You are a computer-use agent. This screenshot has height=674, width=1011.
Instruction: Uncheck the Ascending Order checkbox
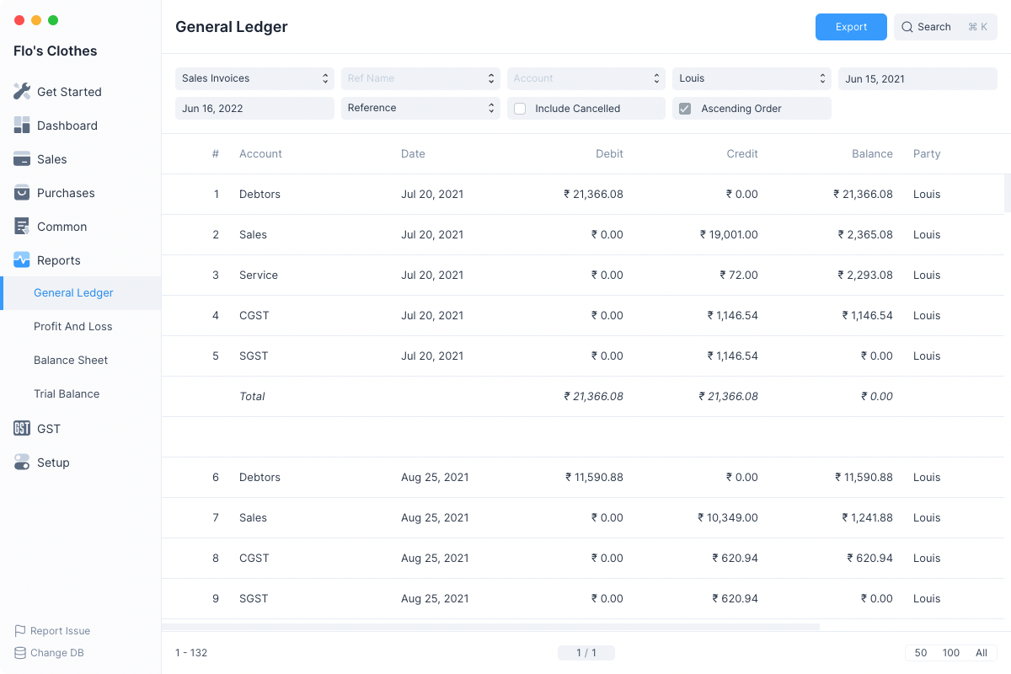point(685,109)
